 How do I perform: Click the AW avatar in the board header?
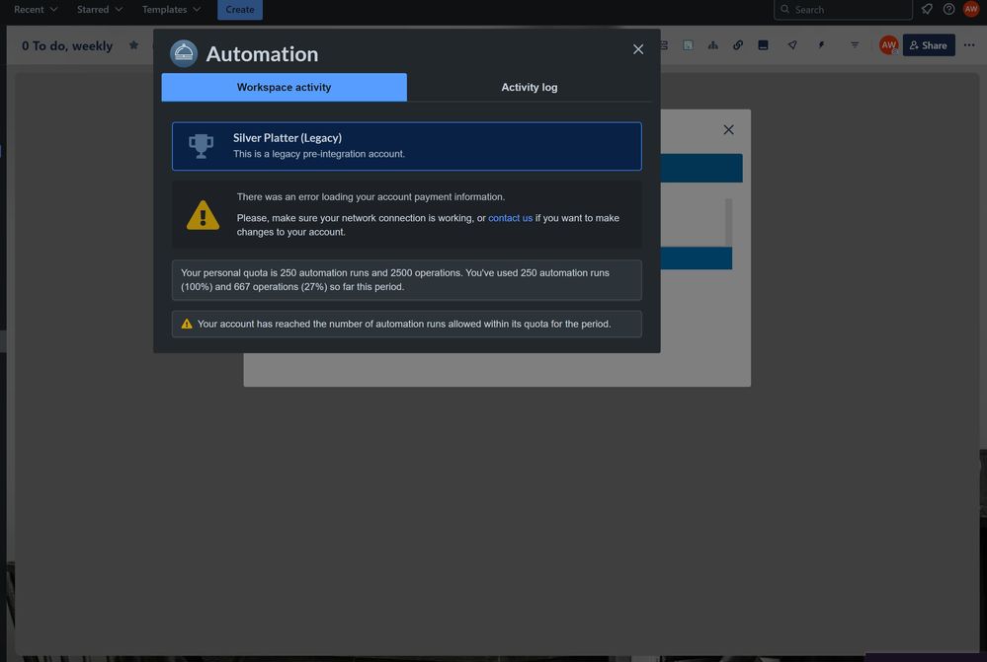click(x=886, y=43)
